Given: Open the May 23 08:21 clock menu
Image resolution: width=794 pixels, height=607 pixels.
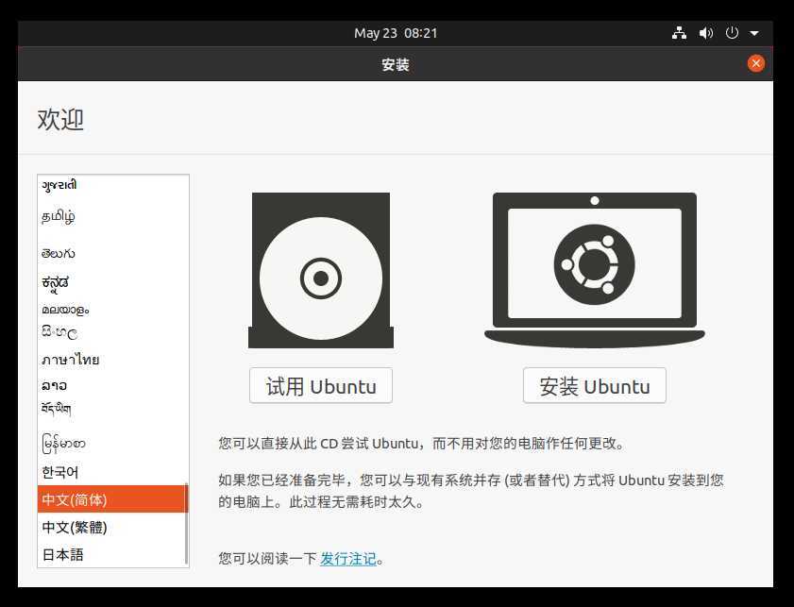Looking at the screenshot, I should tap(396, 33).
